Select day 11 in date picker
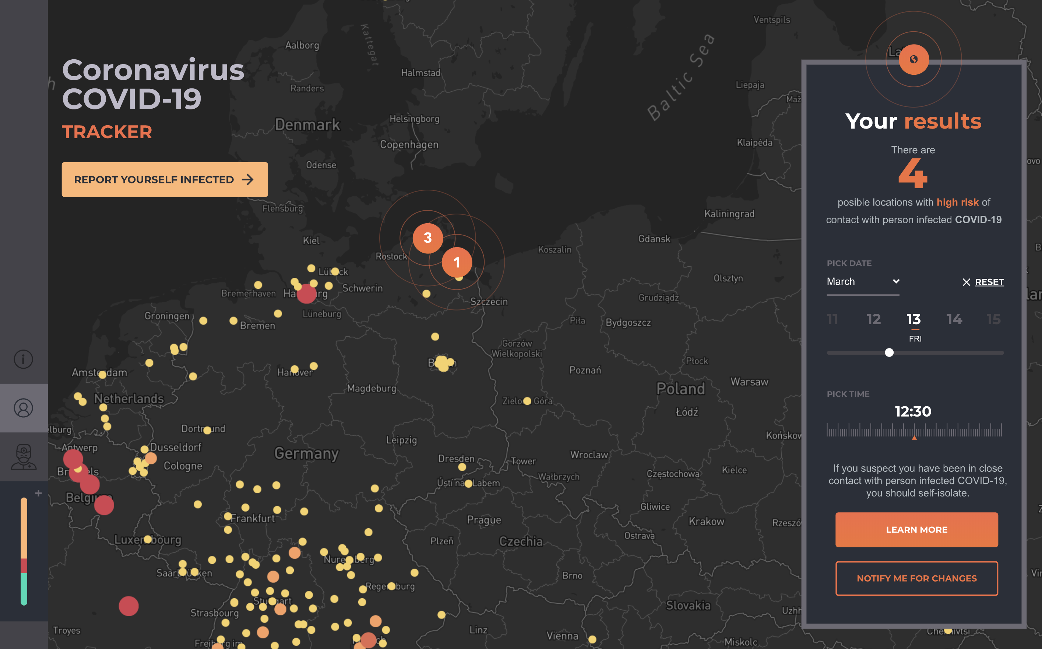Image resolution: width=1042 pixels, height=649 pixels. coord(832,319)
